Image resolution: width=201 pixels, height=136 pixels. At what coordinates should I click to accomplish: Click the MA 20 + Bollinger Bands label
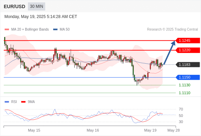[30, 30]
